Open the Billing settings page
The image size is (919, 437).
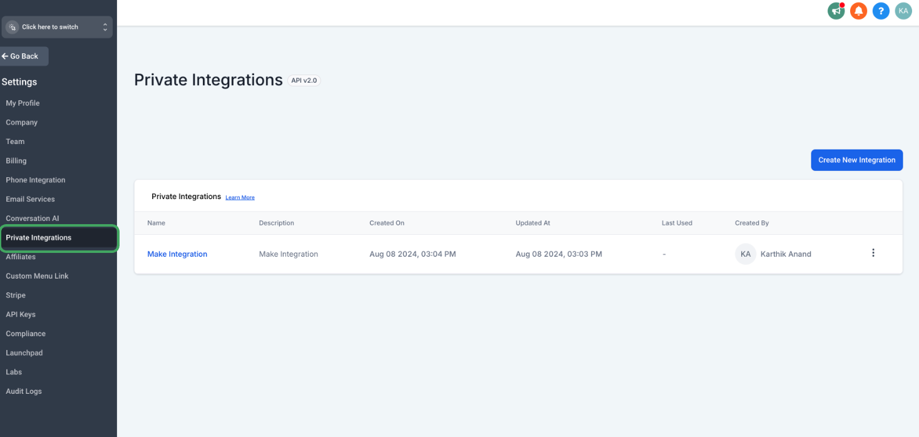pyautogui.click(x=16, y=161)
